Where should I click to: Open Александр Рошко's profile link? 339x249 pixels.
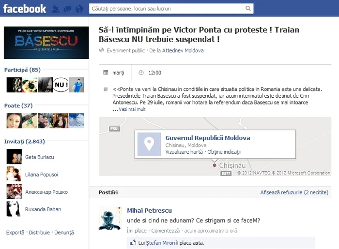coord(46,192)
